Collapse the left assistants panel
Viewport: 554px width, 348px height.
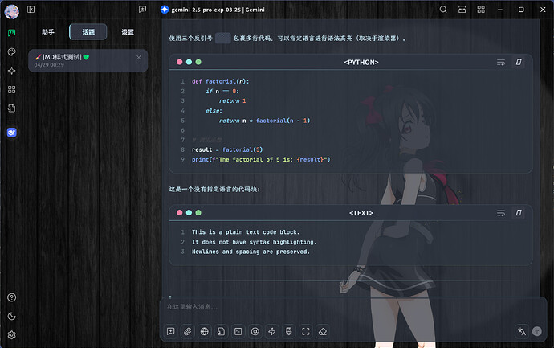[31, 10]
